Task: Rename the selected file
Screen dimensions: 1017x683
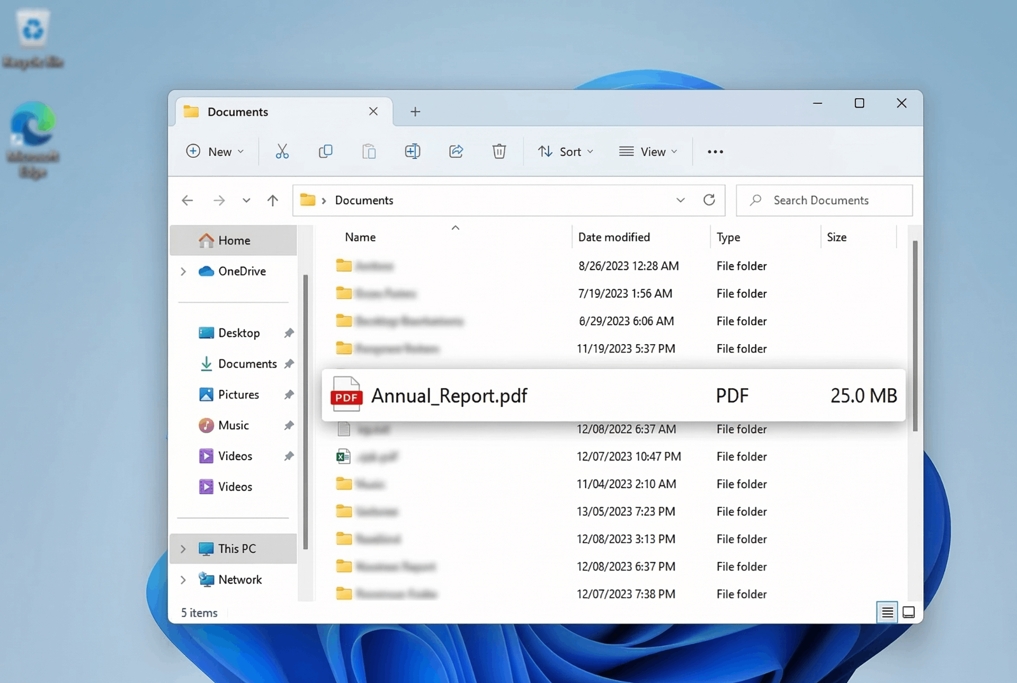Action: click(413, 151)
